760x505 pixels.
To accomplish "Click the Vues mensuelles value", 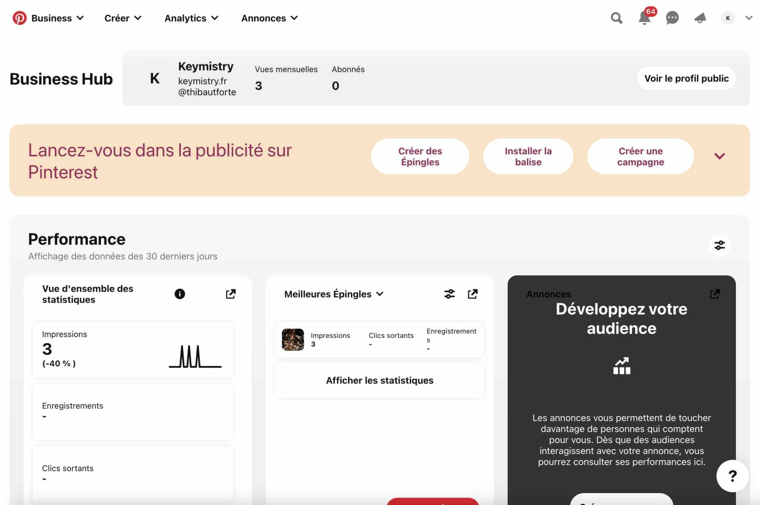I will point(258,86).
